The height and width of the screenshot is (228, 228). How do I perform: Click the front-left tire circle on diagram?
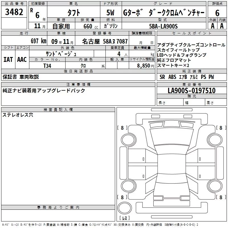tap(129, 140)
